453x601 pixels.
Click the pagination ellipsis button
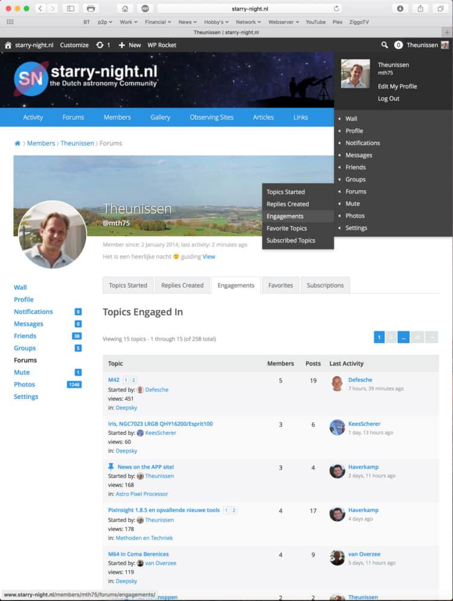[403, 337]
